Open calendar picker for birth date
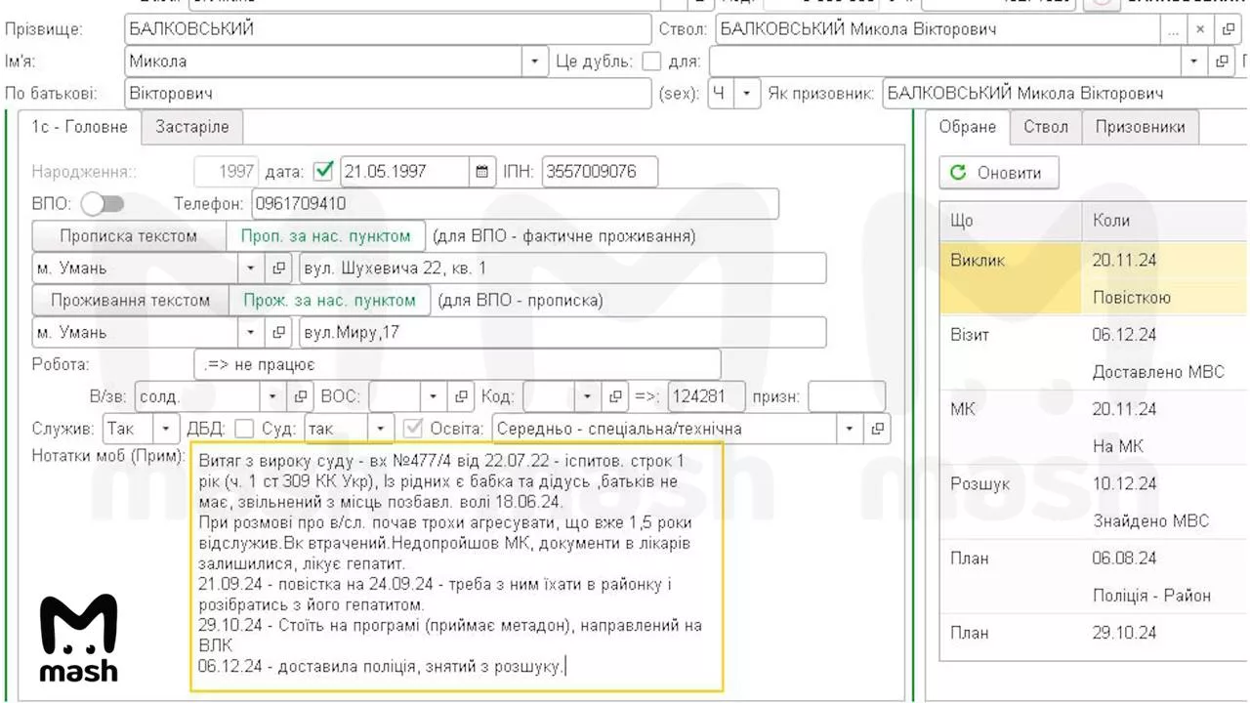Screen dimensions: 1250x703 pos(481,172)
